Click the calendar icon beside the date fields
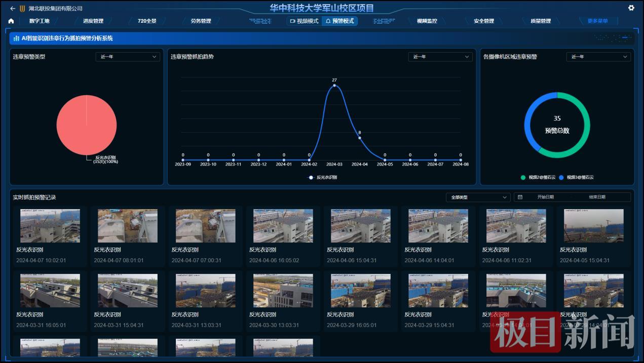The height and width of the screenshot is (363, 644). (520, 197)
